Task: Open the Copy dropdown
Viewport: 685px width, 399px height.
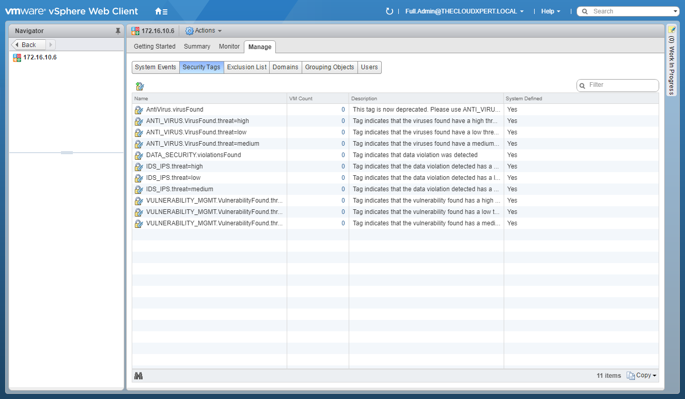Action: (642, 376)
